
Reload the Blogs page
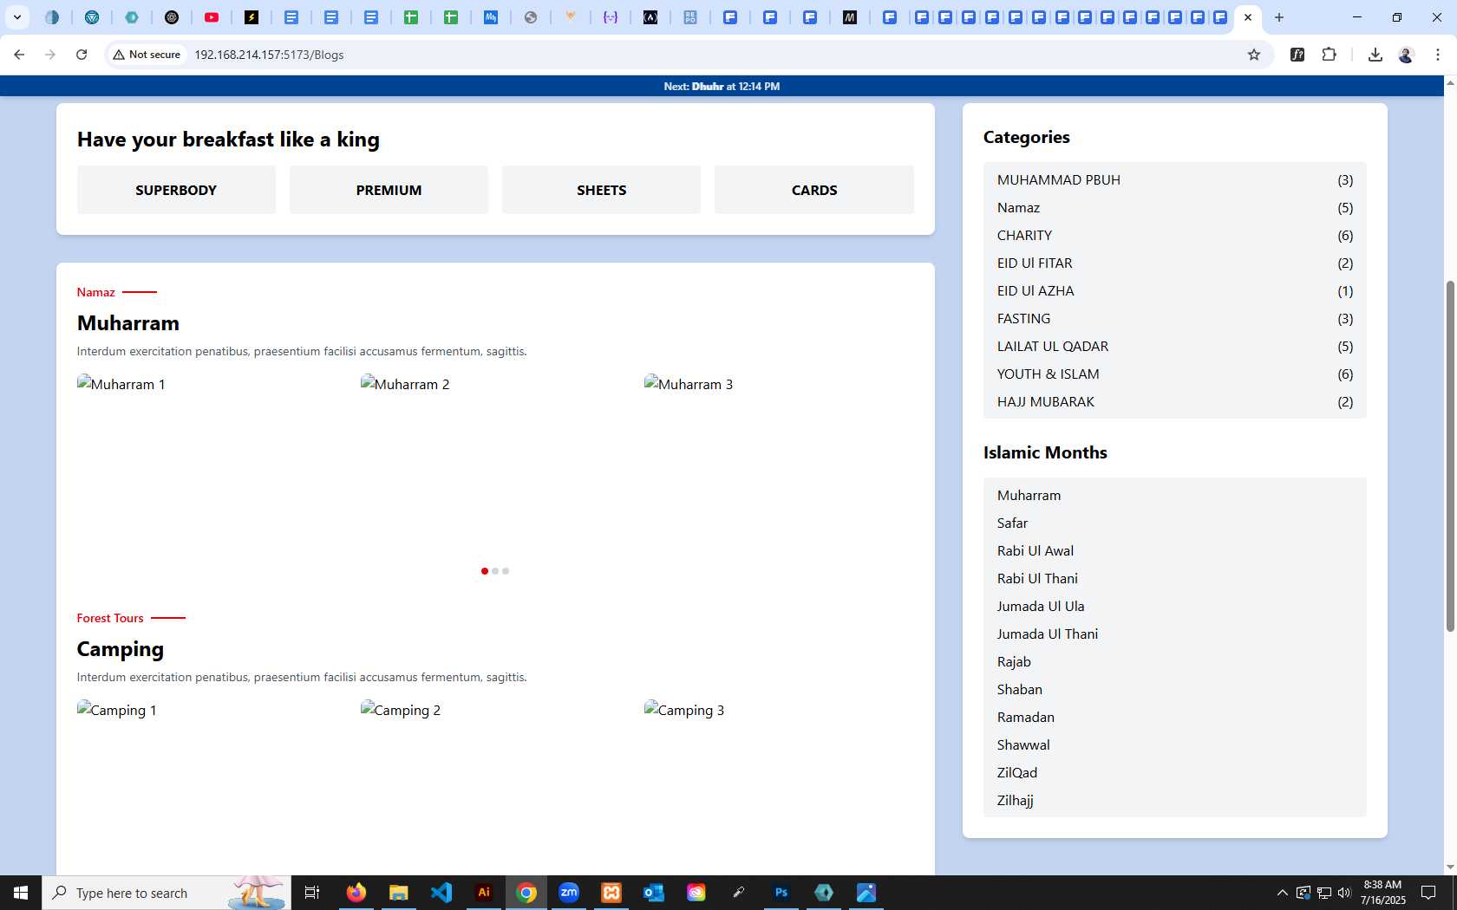click(x=82, y=55)
